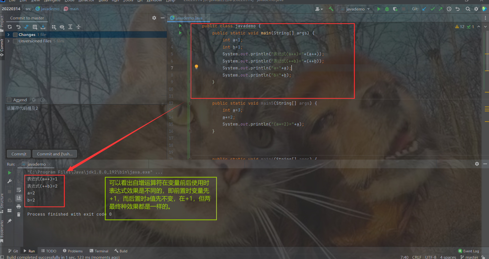Toggle soft-wrap in Run console
This screenshot has height=259, width=489.
(19, 190)
